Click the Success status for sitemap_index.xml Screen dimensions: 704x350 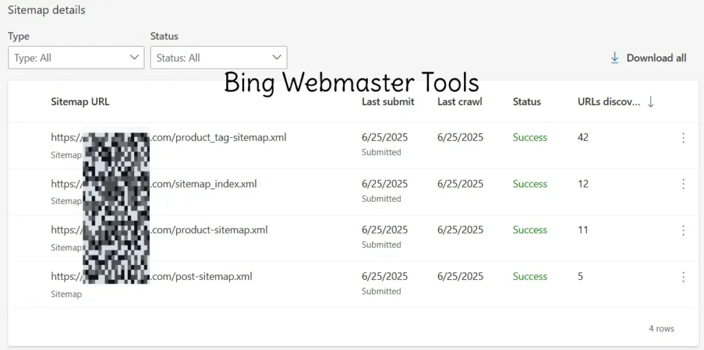(530, 184)
